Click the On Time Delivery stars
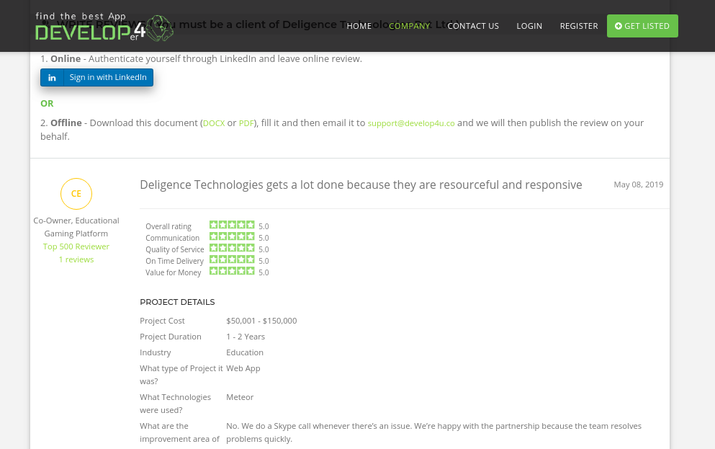This screenshot has height=449, width=715. click(232, 259)
